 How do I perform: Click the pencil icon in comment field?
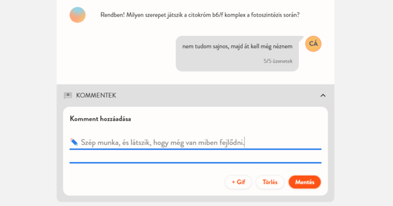(x=74, y=142)
